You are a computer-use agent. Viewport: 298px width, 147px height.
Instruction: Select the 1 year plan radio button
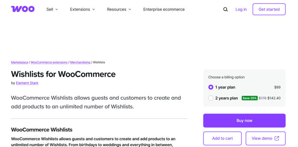pos(211,87)
